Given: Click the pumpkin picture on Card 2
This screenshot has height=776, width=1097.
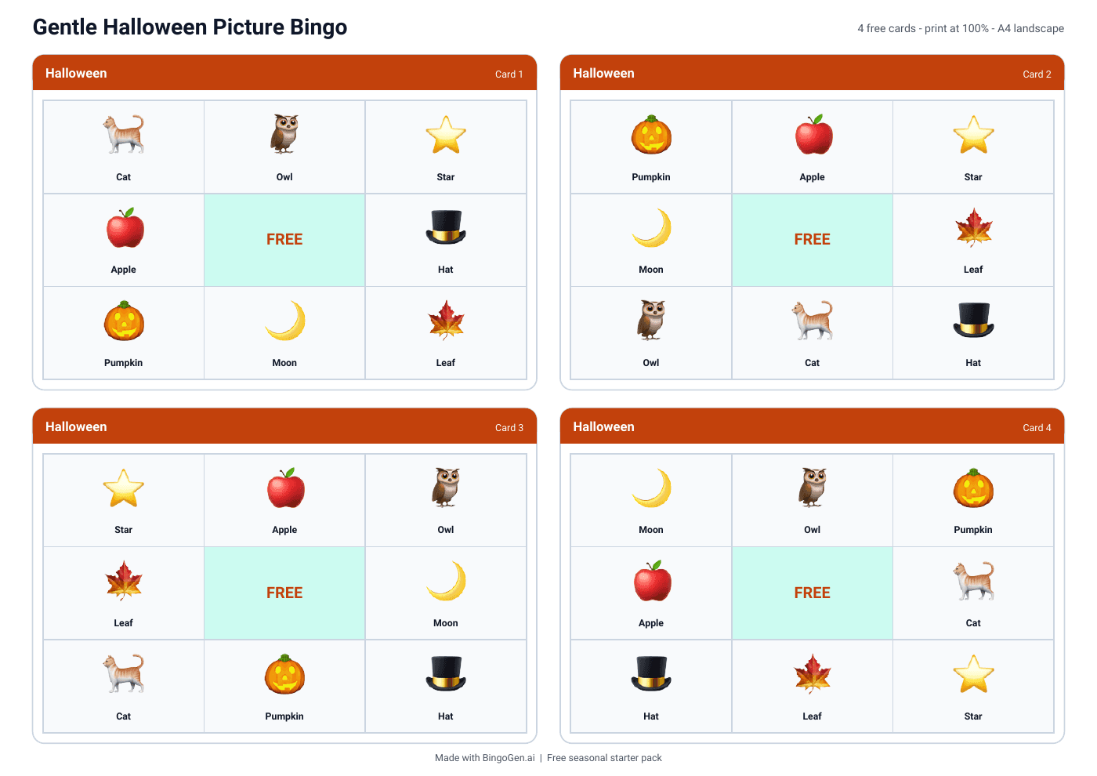Looking at the screenshot, I should point(651,134).
